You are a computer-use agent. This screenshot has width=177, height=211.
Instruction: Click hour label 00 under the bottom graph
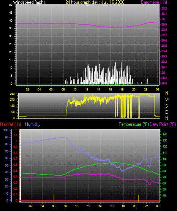(158, 206)
